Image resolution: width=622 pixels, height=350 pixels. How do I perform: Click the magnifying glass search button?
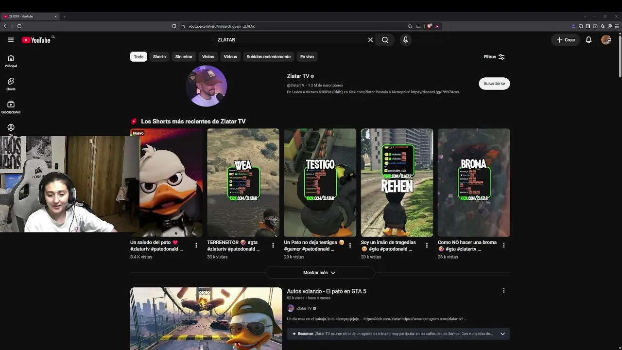coord(385,40)
